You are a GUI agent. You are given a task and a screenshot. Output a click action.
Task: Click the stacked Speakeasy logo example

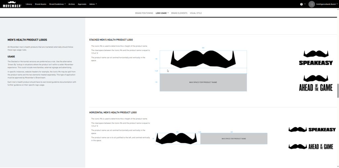(316, 58)
